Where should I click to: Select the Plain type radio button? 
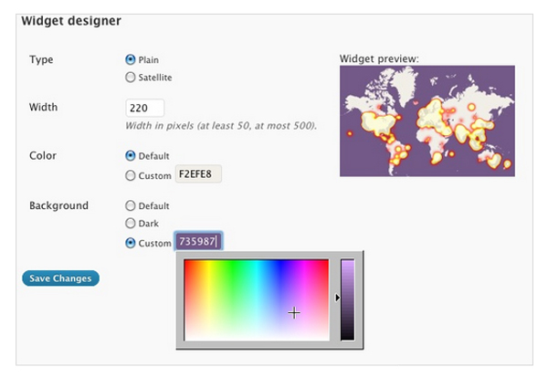(130, 59)
